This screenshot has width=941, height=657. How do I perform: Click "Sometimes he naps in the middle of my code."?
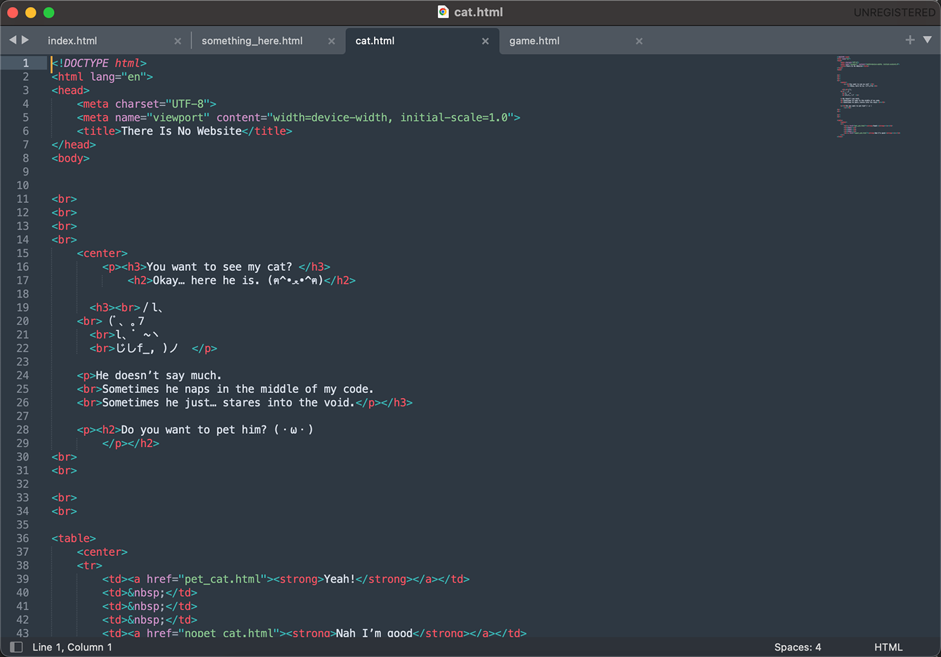[238, 389]
